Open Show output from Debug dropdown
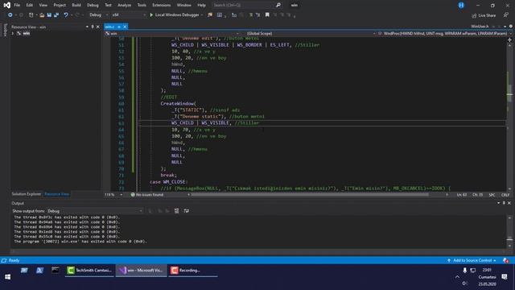The width and height of the screenshot is (515, 290). [x=95, y=211]
